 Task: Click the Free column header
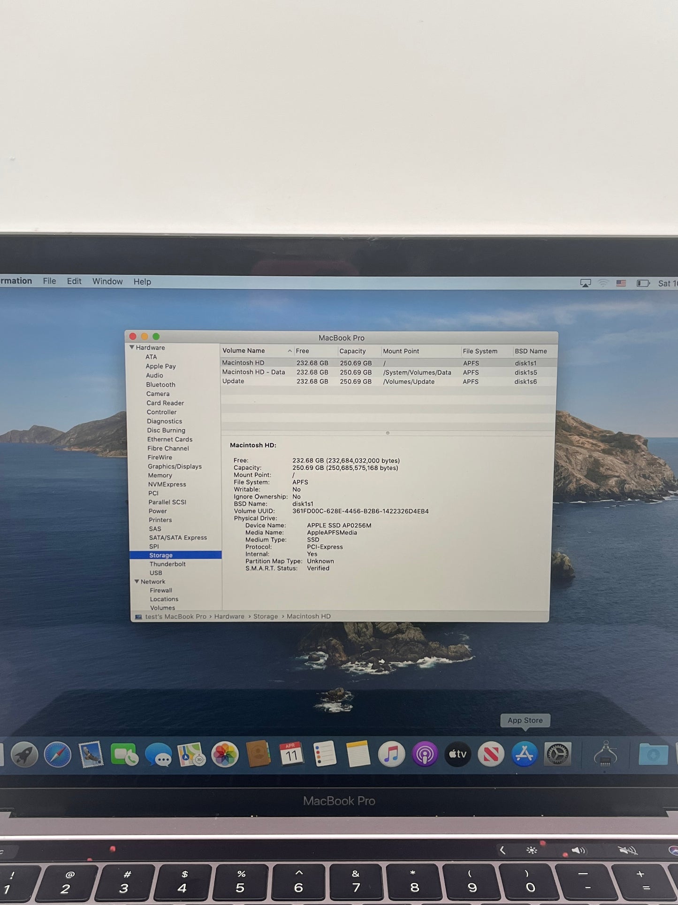315,351
